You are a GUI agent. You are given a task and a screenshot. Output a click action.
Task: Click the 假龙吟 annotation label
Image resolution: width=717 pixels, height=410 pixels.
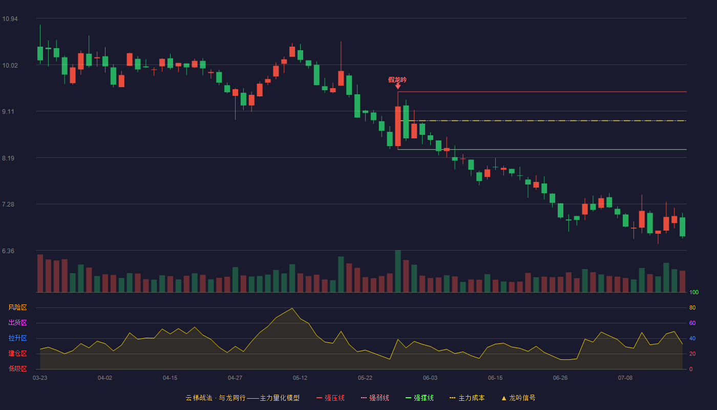pos(397,79)
